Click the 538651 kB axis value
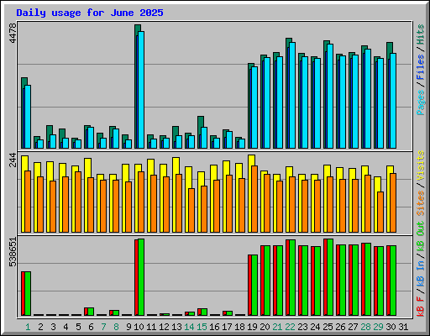 pos(13,252)
